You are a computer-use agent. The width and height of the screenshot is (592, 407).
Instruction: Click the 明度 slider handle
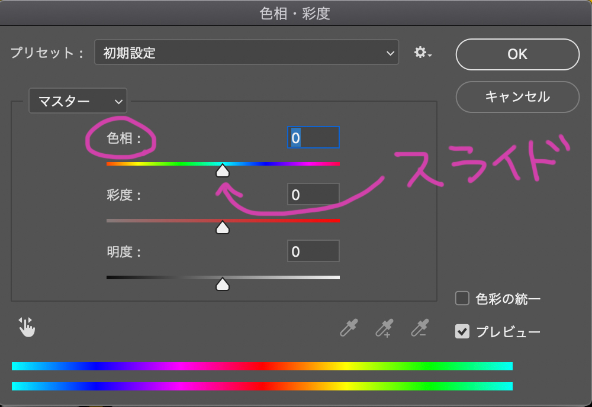click(222, 284)
